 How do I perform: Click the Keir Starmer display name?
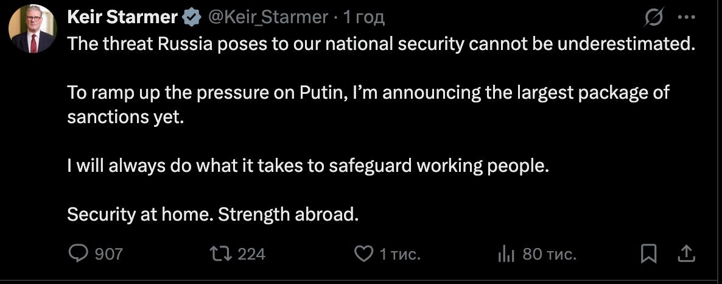coord(122,17)
